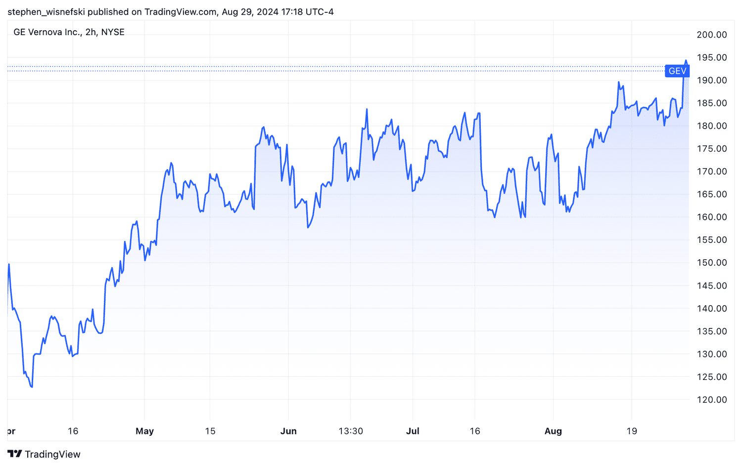The height and width of the screenshot is (467, 742).
Task: Click the 185.00 price axis label
Action: tap(712, 103)
